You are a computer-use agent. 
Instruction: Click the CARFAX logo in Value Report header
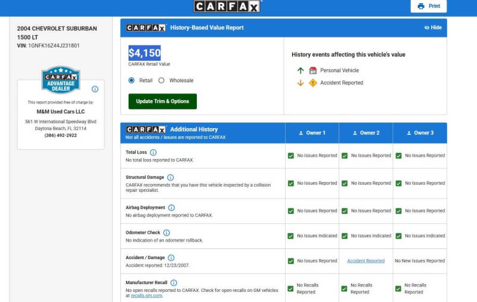pyautogui.click(x=145, y=27)
